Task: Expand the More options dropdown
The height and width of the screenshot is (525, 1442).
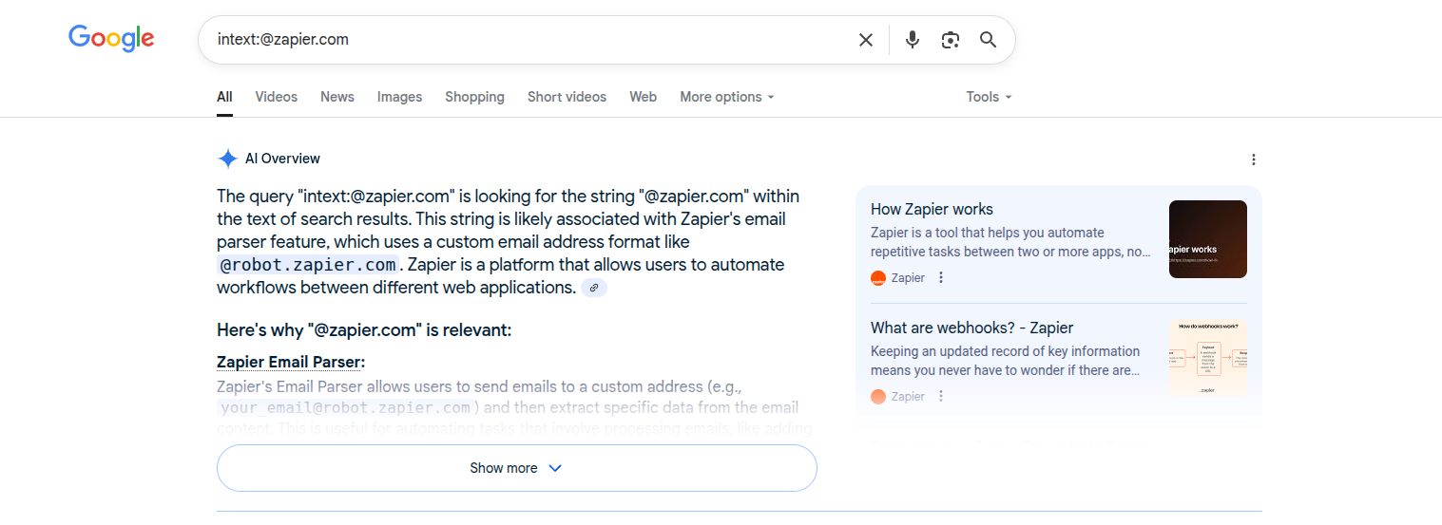Action: click(x=727, y=97)
